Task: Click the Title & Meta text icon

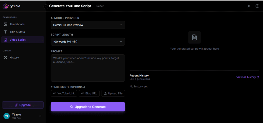Action: [5, 32]
